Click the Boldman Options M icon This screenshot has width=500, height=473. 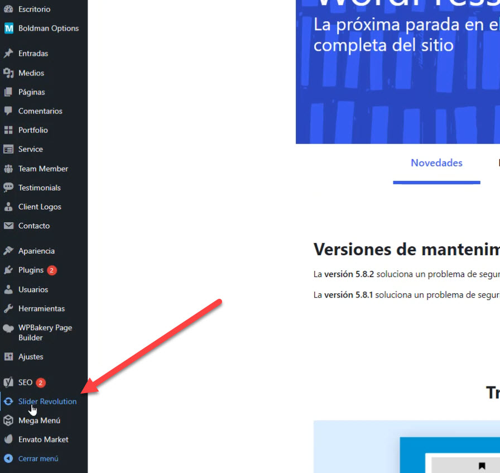[x=8, y=28]
